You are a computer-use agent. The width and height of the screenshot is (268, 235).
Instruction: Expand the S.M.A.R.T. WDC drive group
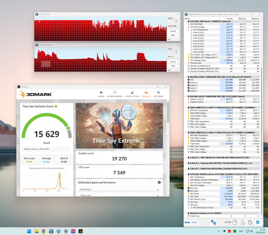coord(186,158)
